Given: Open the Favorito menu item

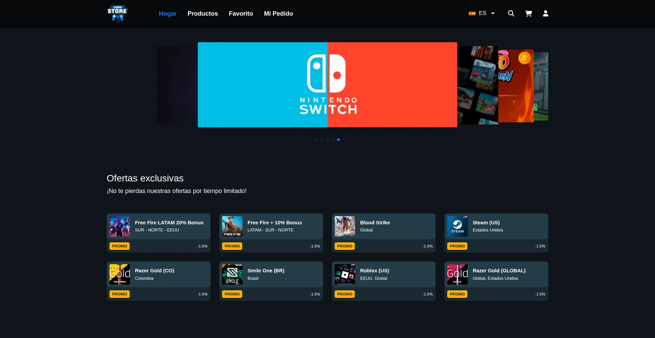Looking at the screenshot, I should (241, 14).
